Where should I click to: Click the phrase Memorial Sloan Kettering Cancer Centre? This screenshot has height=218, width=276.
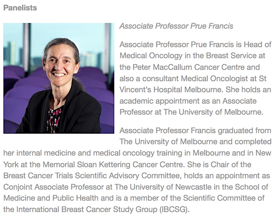(x=113, y=164)
